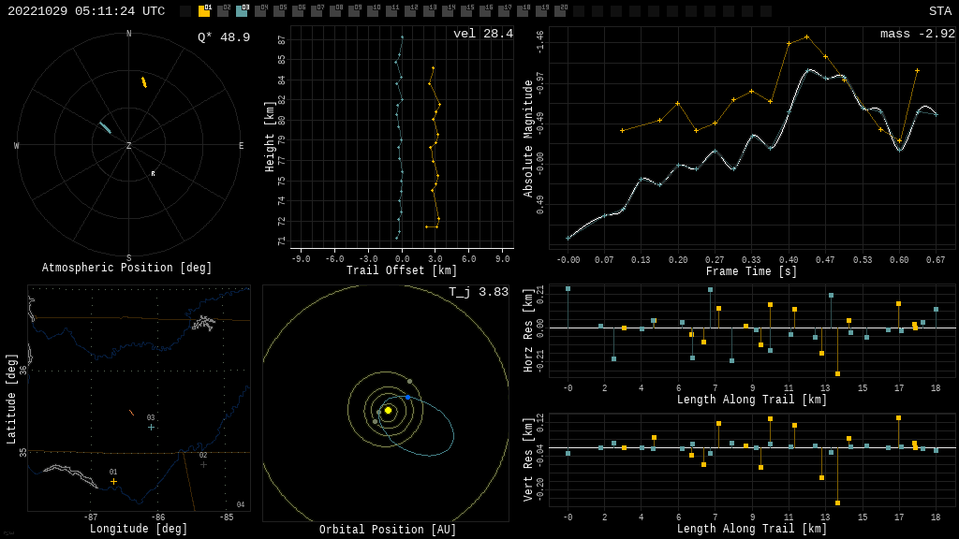Click the orange meteor ground track on map
Image resolution: width=959 pixels, height=539 pixels.
(131, 412)
